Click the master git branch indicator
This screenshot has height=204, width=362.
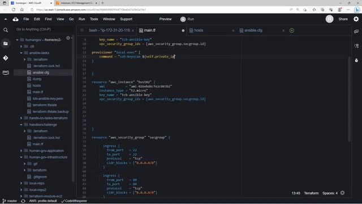tap(10, 201)
